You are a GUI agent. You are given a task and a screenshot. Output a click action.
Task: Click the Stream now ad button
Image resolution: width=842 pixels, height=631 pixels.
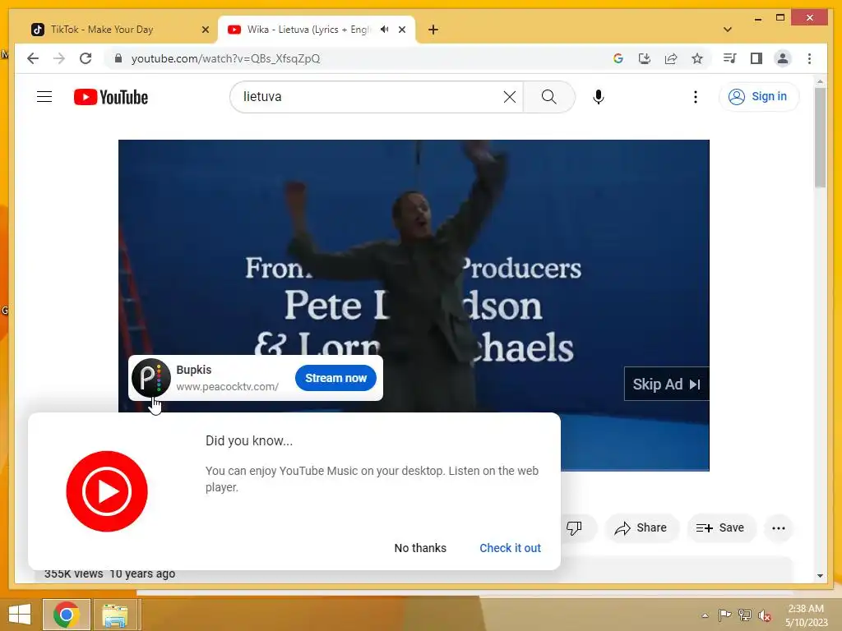[x=335, y=378]
